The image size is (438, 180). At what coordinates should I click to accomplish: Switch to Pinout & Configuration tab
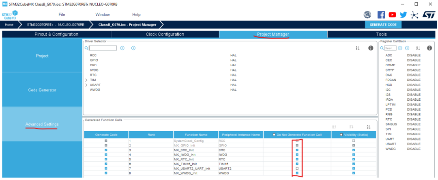click(x=56, y=34)
